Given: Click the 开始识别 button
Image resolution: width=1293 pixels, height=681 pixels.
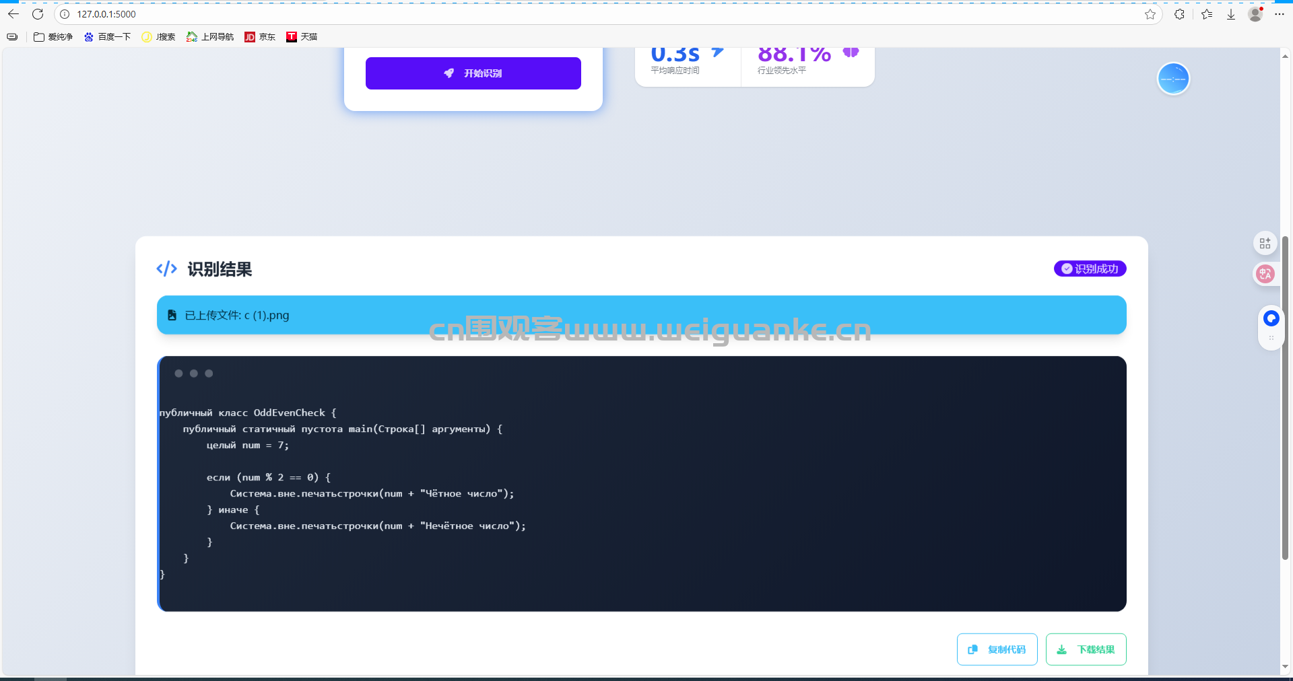Looking at the screenshot, I should [x=473, y=73].
